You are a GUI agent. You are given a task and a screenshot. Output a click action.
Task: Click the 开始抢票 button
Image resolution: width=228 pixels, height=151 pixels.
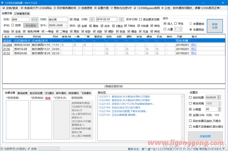205,136
